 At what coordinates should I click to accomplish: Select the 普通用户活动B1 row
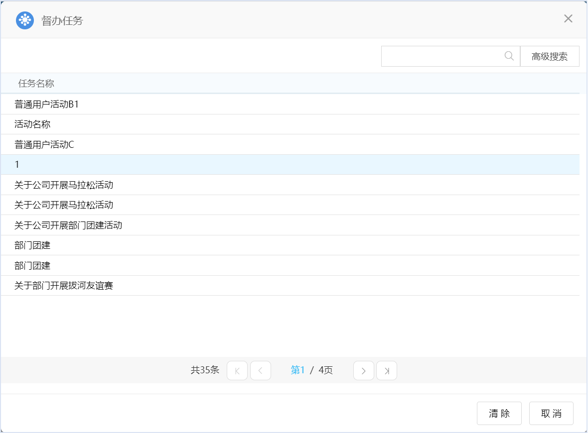[47, 105]
